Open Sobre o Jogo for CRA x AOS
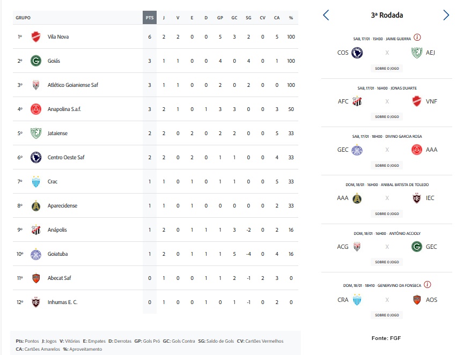The height and width of the screenshot is (355, 456). pyautogui.click(x=387, y=315)
